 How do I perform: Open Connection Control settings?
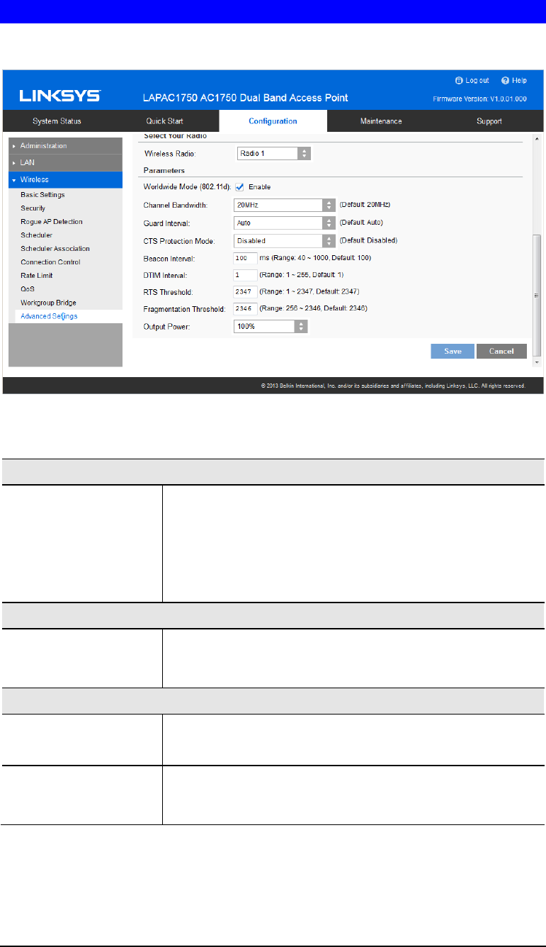(50, 262)
